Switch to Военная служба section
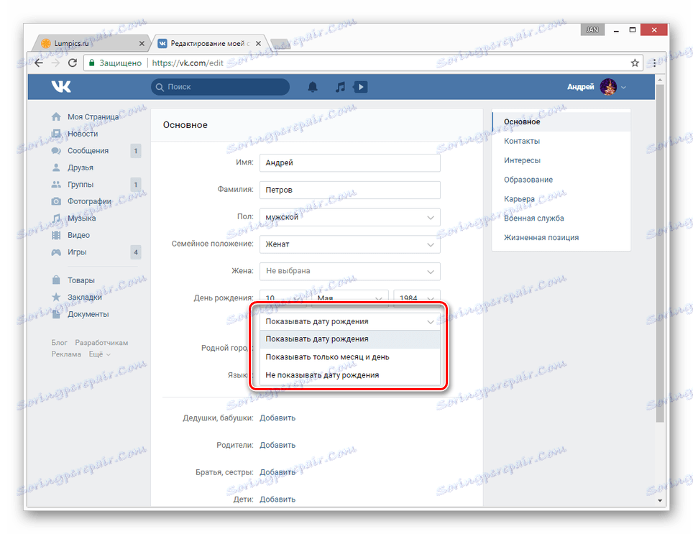The width and height of the screenshot is (693, 534). [561, 218]
